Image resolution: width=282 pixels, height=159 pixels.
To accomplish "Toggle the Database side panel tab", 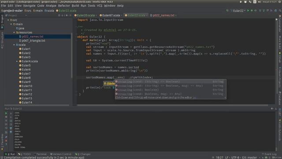I will [280, 98].
